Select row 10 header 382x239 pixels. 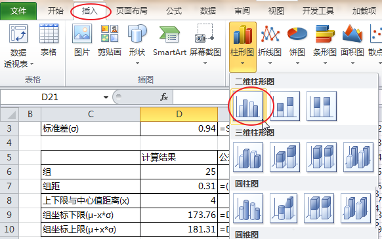coord(9,230)
